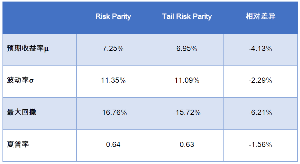The width and height of the screenshot is (300, 164).
Task: Select the 0.63 Sharpe ratio cell
Action: pos(187,145)
